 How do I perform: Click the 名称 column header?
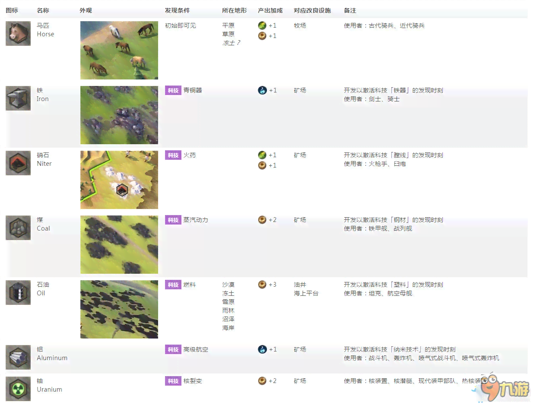tap(43, 10)
